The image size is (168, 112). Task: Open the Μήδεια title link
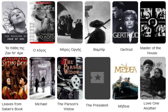[123, 106]
